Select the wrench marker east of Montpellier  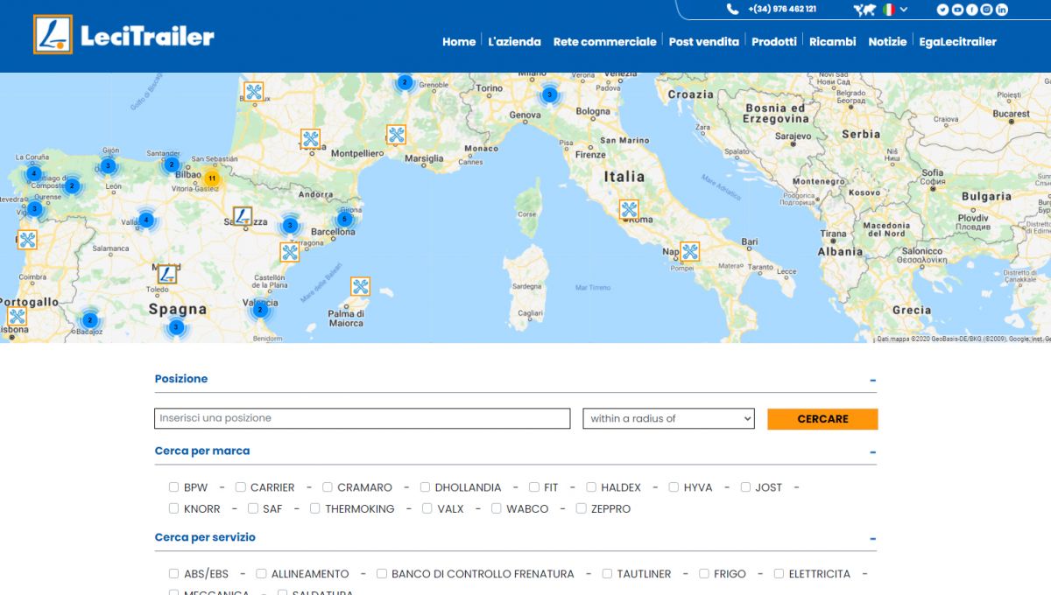397,135
